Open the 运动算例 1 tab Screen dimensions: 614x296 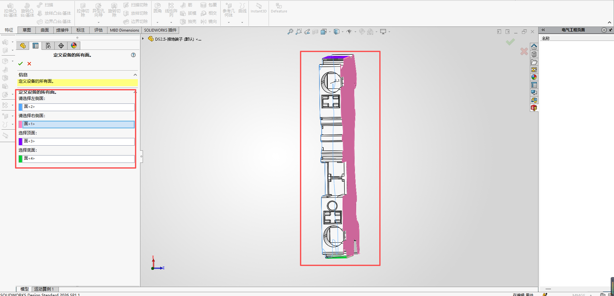44,289
